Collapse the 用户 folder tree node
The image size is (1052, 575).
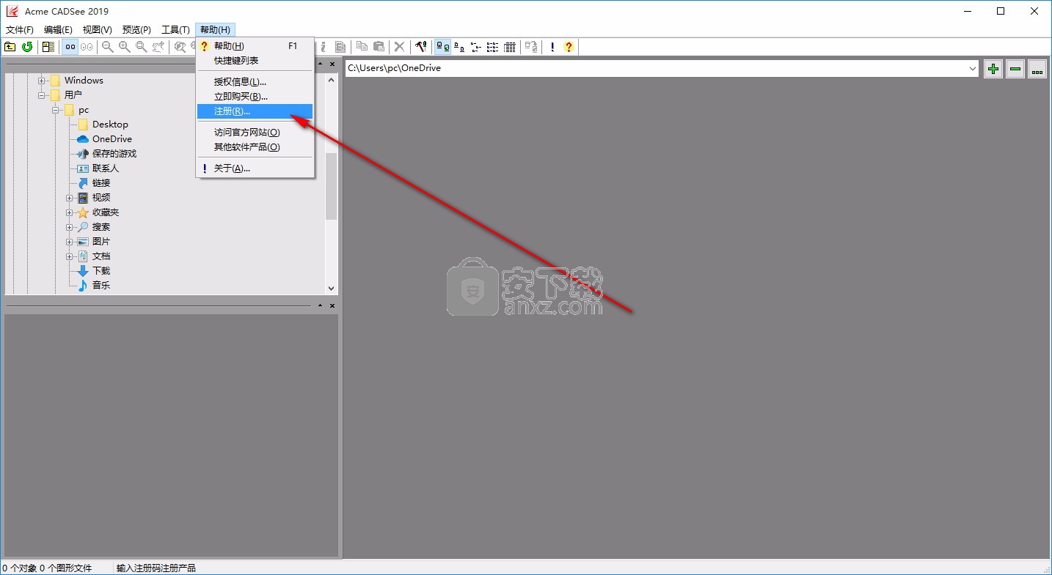pos(42,95)
